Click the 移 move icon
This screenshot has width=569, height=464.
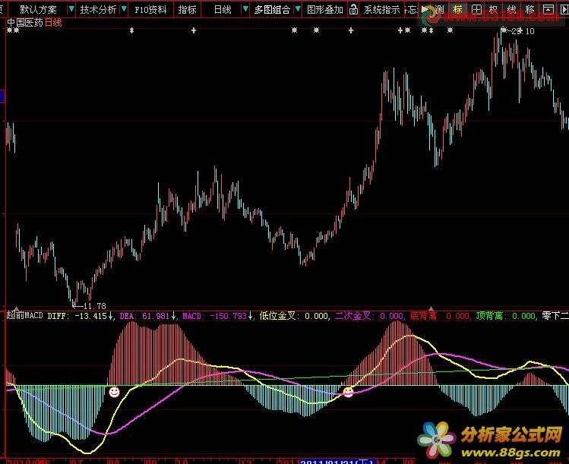tap(529, 9)
